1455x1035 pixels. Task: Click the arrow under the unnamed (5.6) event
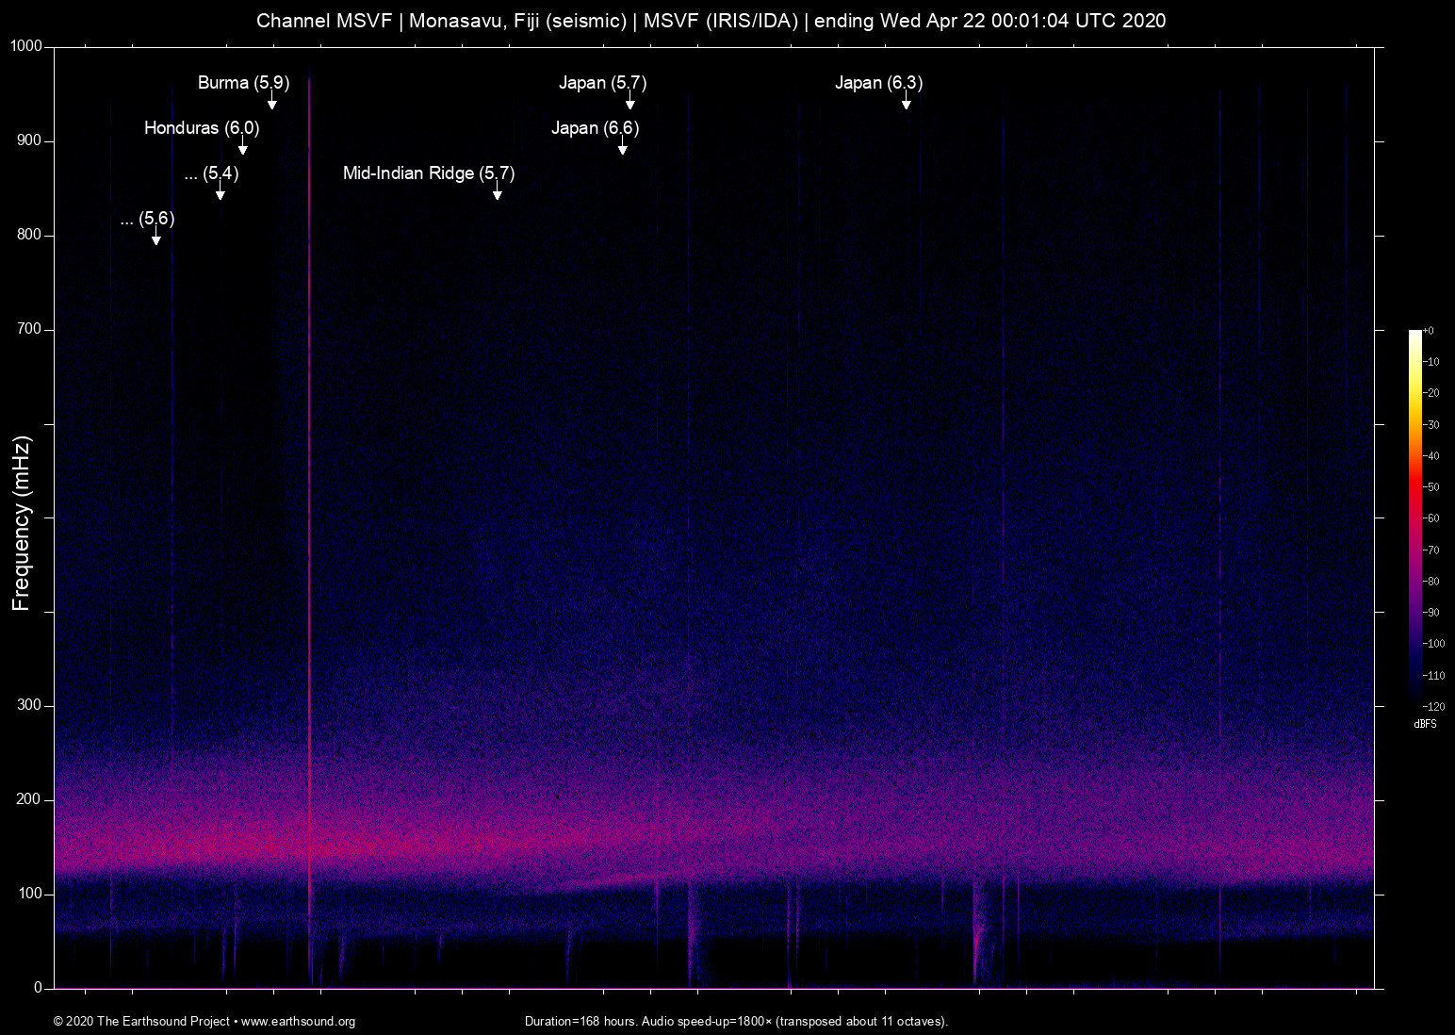coord(156,238)
